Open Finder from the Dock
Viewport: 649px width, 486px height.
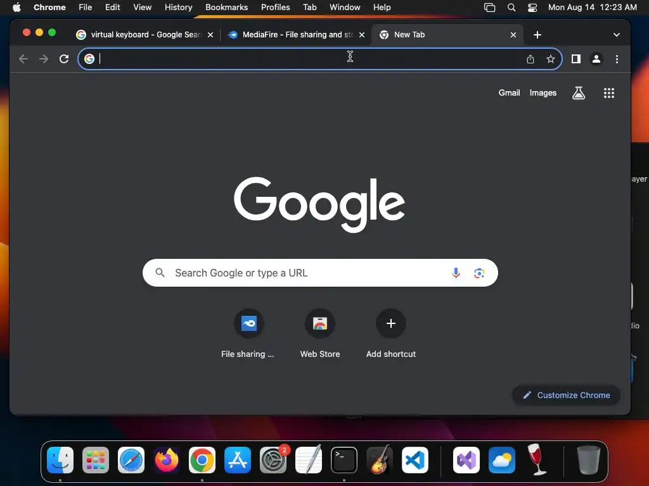point(60,460)
